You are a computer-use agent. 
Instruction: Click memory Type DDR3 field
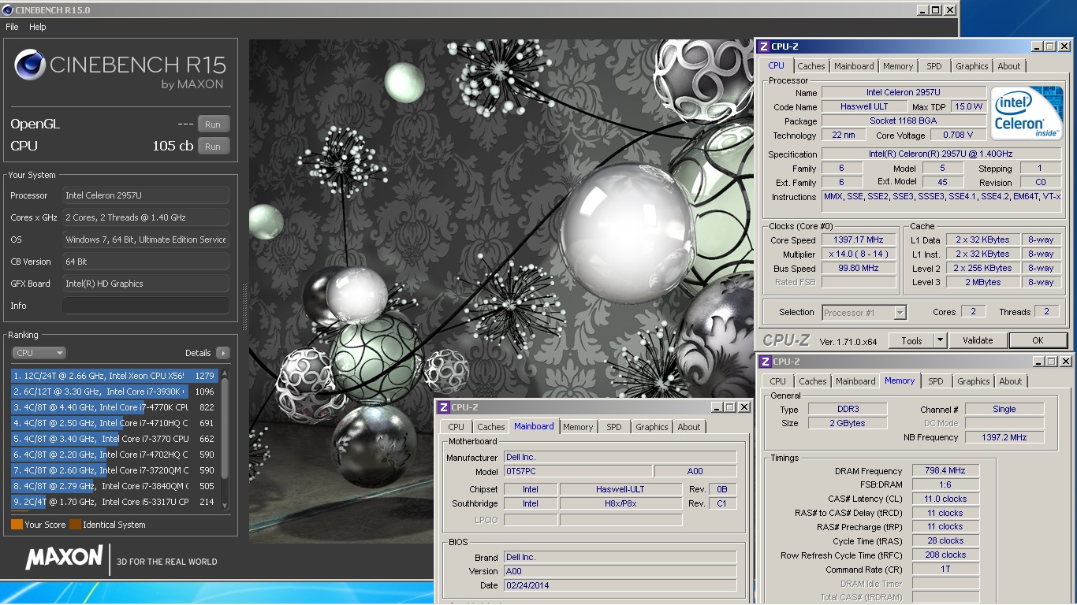tap(848, 409)
